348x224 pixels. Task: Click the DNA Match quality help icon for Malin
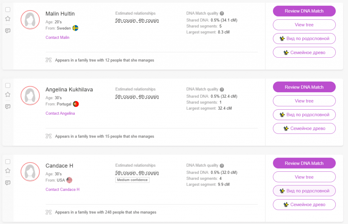(x=222, y=14)
